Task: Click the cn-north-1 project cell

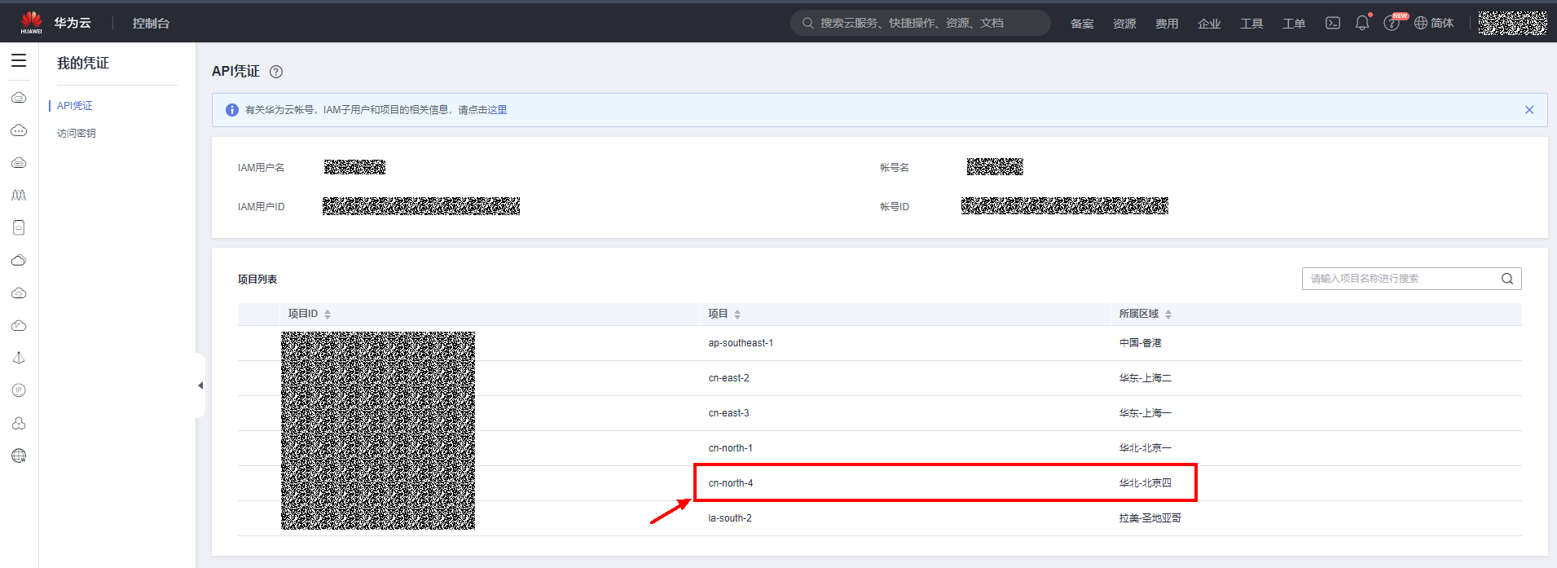Action: pyautogui.click(x=730, y=448)
